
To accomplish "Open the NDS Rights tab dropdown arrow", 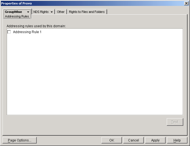I will click(x=52, y=12).
